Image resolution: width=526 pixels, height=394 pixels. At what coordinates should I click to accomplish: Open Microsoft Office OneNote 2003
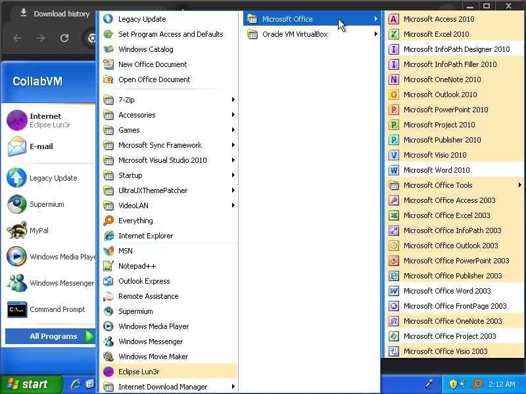[x=454, y=321]
